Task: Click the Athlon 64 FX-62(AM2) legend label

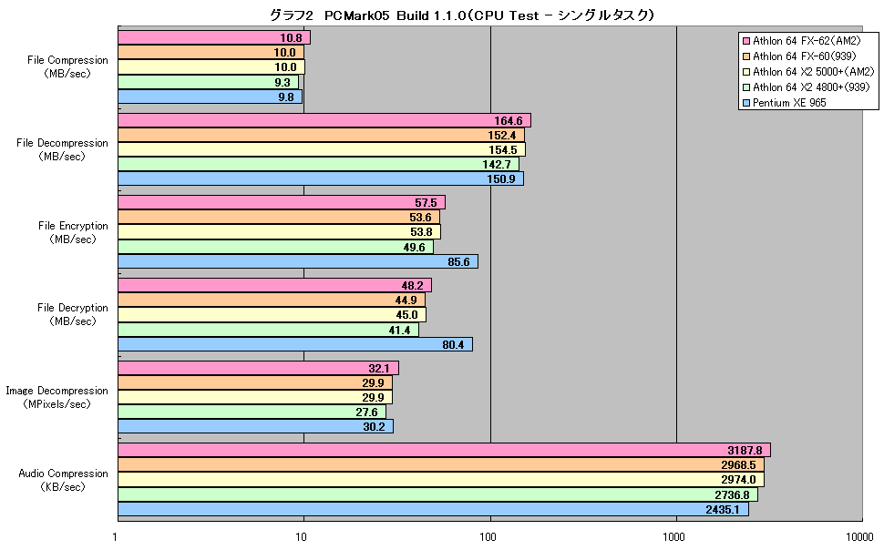Action: [x=807, y=41]
